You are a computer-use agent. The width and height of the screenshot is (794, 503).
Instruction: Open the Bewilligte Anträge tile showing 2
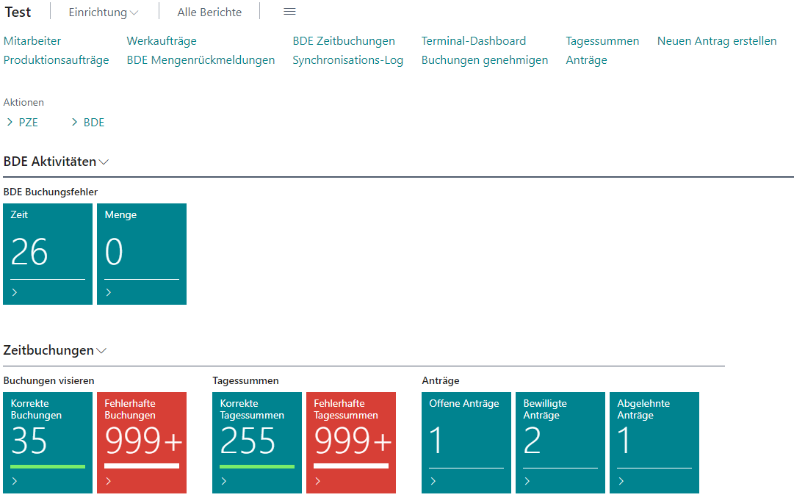click(x=560, y=443)
